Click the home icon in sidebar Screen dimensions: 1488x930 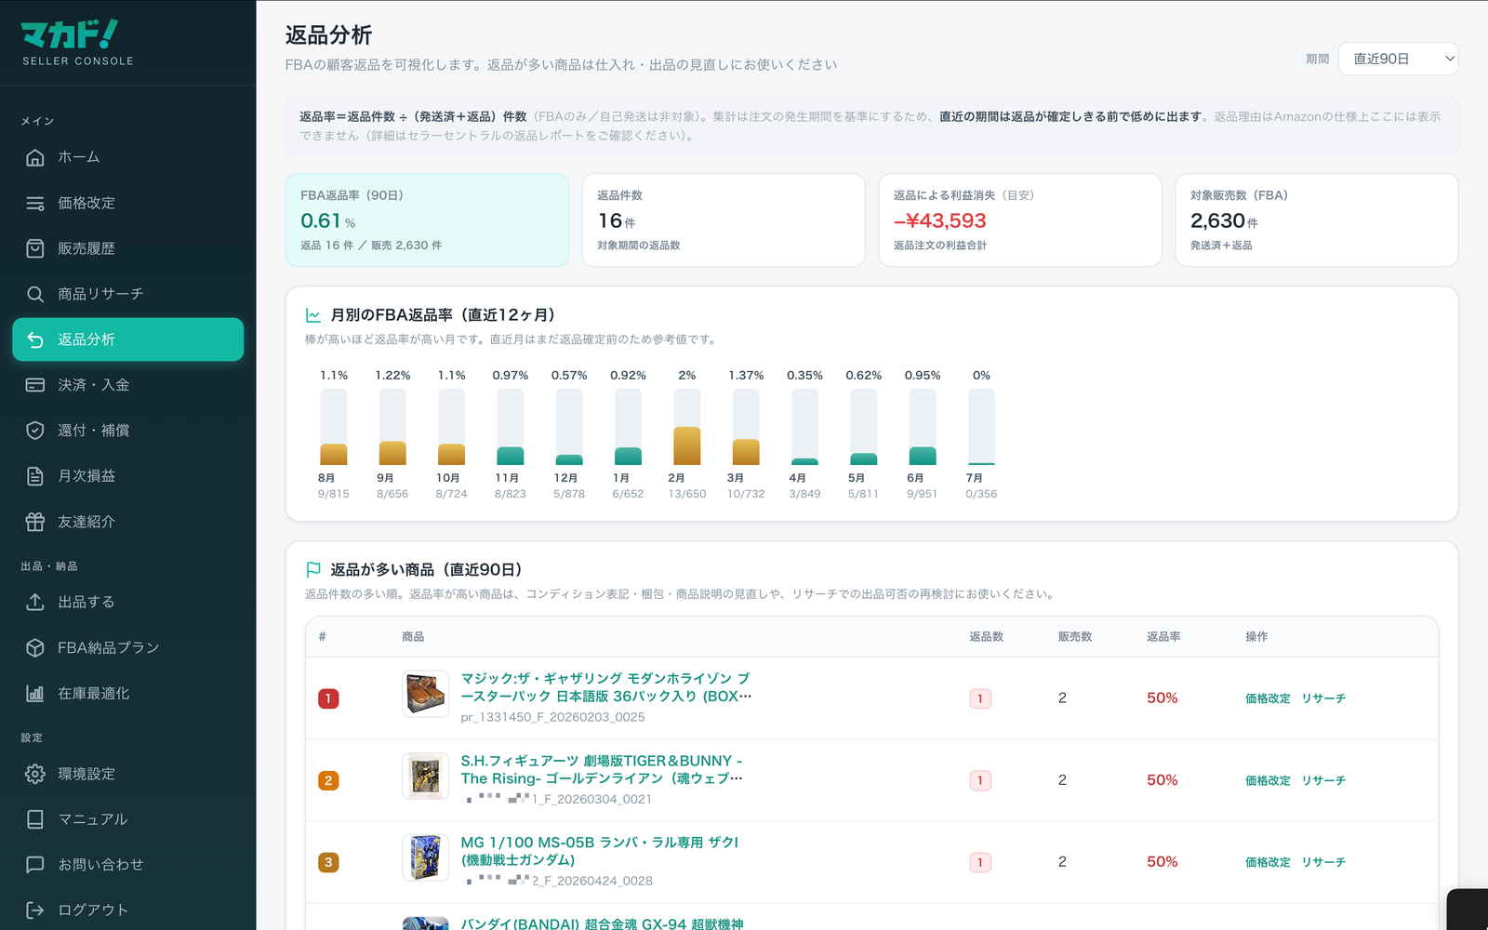click(35, 157)
